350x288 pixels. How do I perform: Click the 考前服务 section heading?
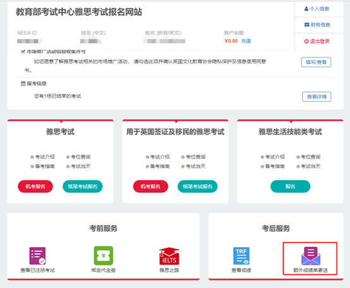pyautogui.click(x=104, y=228)
